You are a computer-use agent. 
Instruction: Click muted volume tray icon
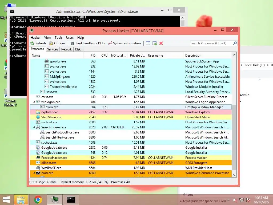coord(235,200)
